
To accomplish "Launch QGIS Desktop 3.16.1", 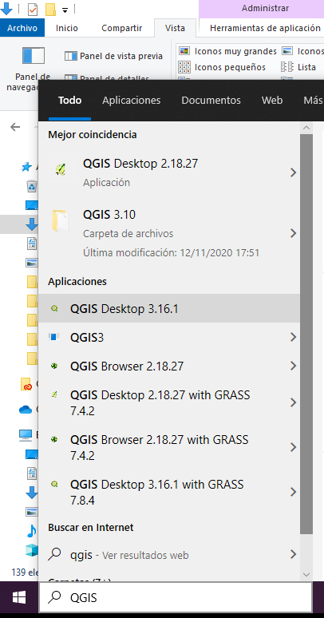I will pyautogui.click(x=168, y=309).
